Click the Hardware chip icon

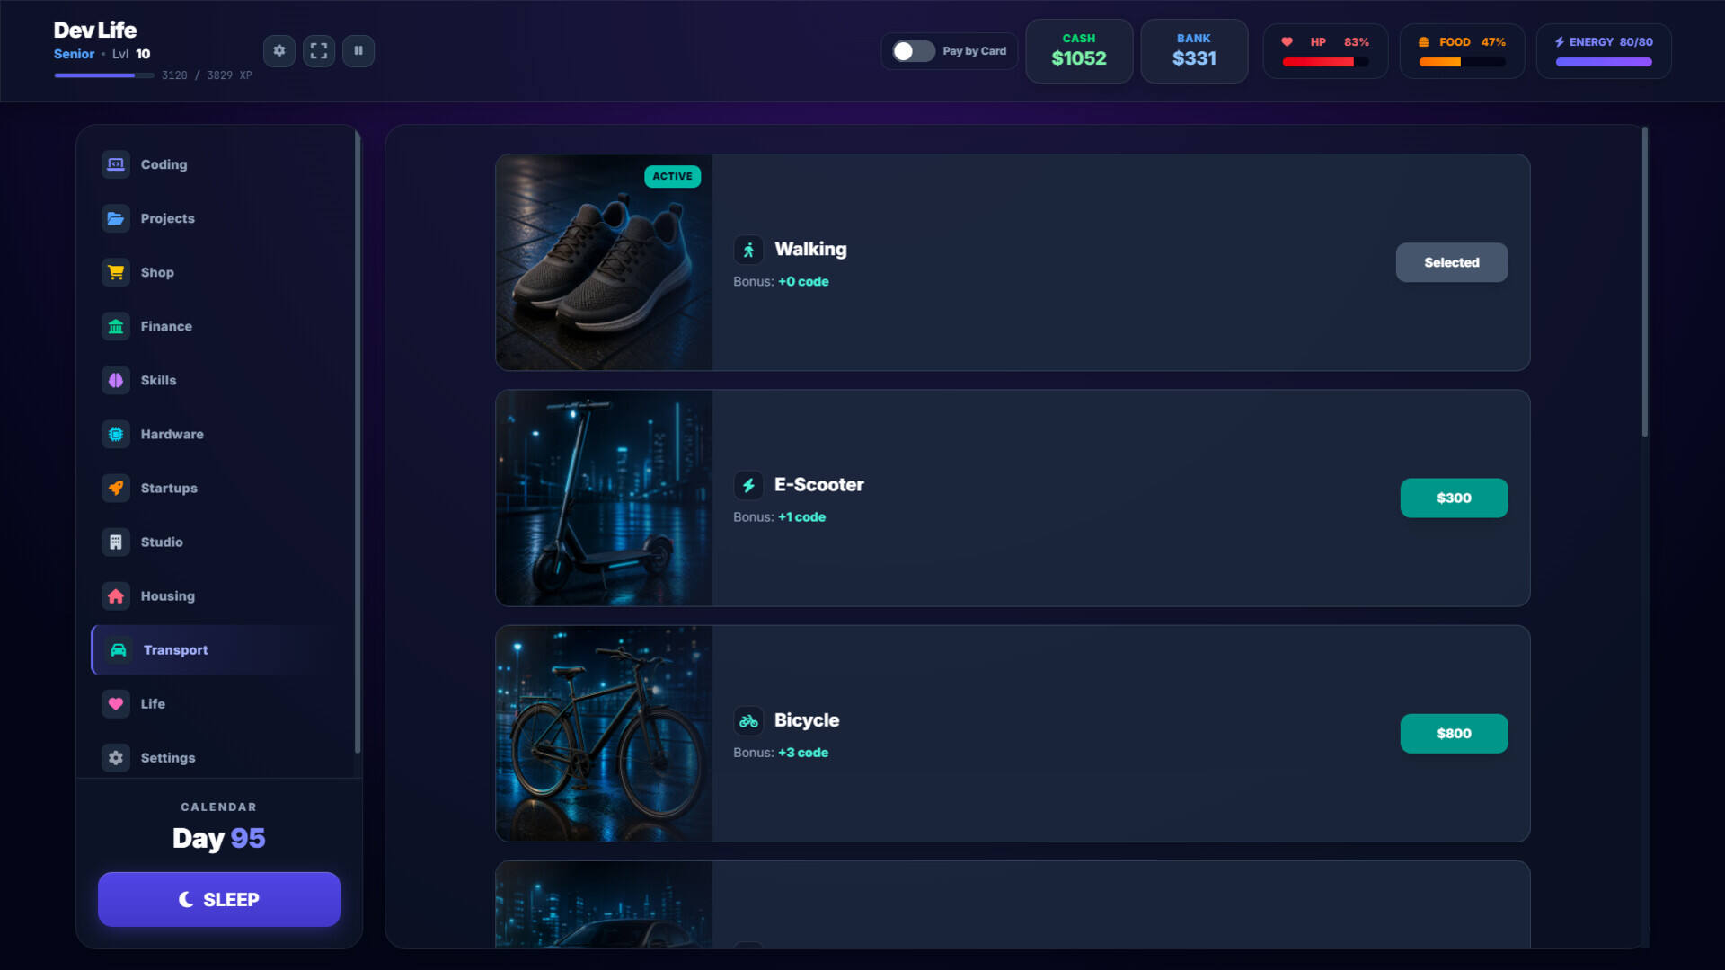(x=116, y=434)
